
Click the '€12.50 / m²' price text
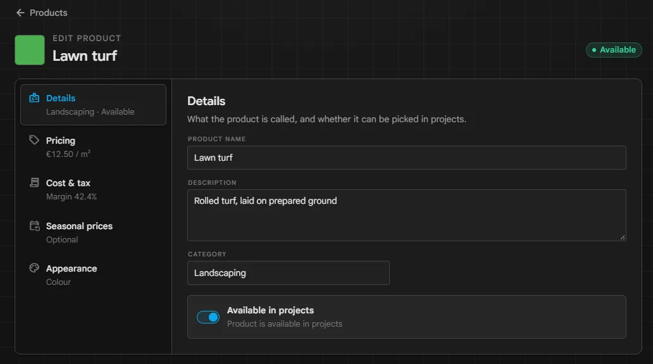[x=68, y=154]
